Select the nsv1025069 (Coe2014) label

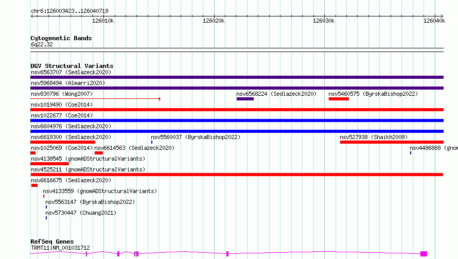click(x=62, y=148)
